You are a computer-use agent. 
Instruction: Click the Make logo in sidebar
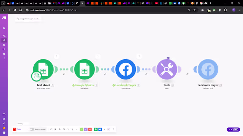coord(4,18)
